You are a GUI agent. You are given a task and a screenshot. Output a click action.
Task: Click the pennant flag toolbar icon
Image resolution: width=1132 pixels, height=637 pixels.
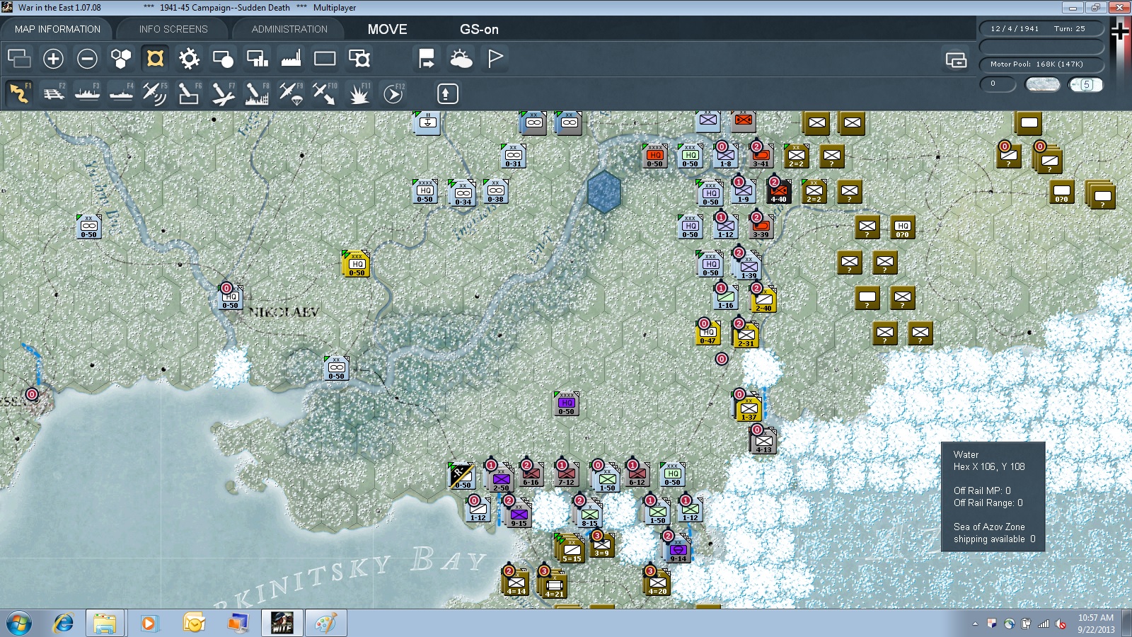point(495,58)
